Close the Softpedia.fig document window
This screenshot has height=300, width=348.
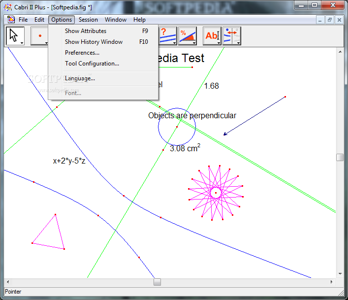tap(339, 20)
